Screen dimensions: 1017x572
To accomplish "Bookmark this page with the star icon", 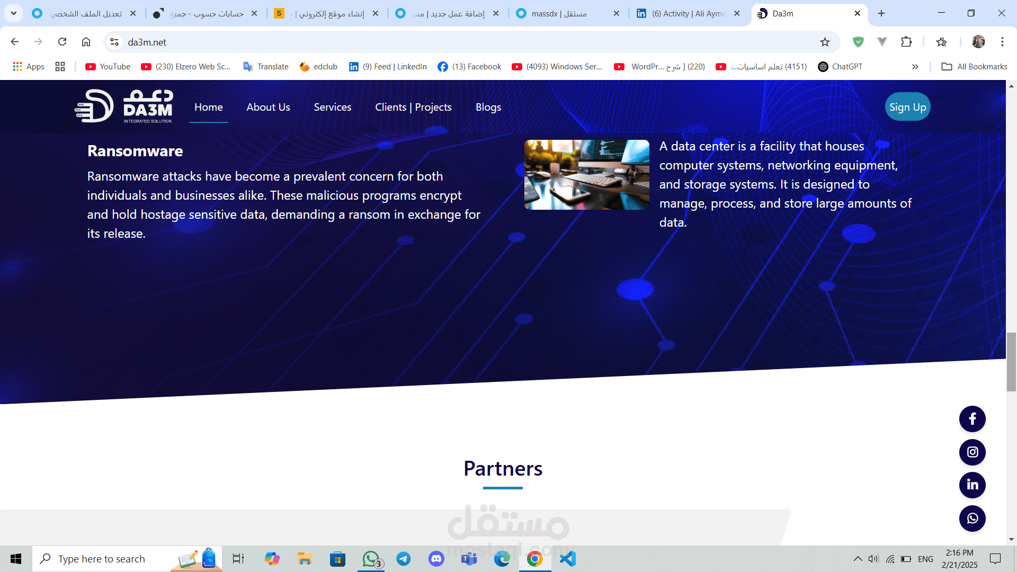I will tap(825, 42).
